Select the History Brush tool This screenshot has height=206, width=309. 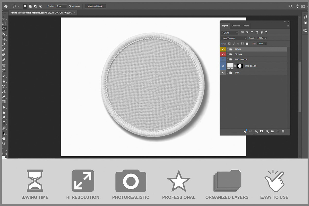4,86
